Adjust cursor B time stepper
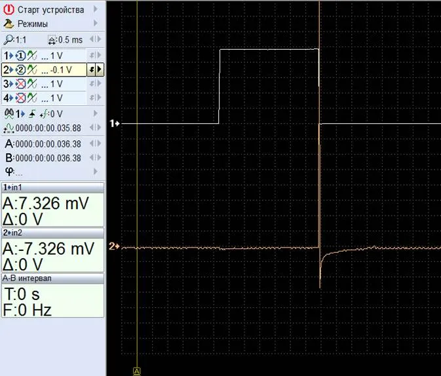This screenshot has width=441, height=376. pos(96,157)
